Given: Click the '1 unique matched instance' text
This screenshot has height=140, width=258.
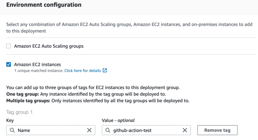Looking at the screenshot, I should 38,70.
